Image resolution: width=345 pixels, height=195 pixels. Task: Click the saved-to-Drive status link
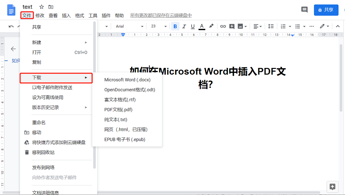click(x=161, y=15)
